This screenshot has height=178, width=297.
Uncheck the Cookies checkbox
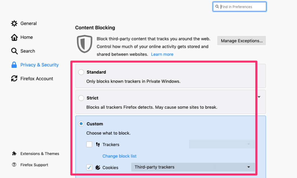[89, 167]
